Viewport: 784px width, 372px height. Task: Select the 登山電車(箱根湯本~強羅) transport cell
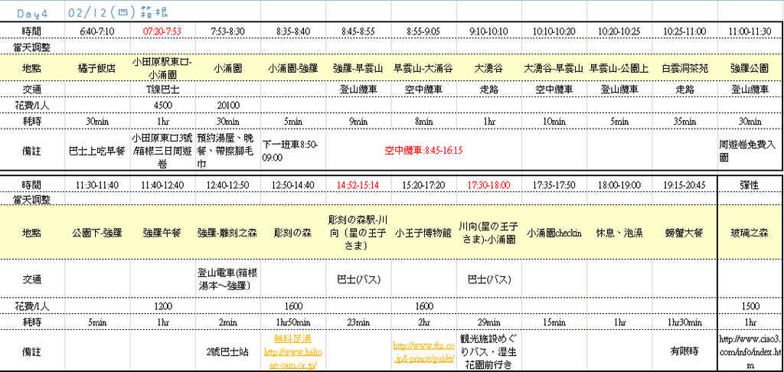(x=227, y=279)
